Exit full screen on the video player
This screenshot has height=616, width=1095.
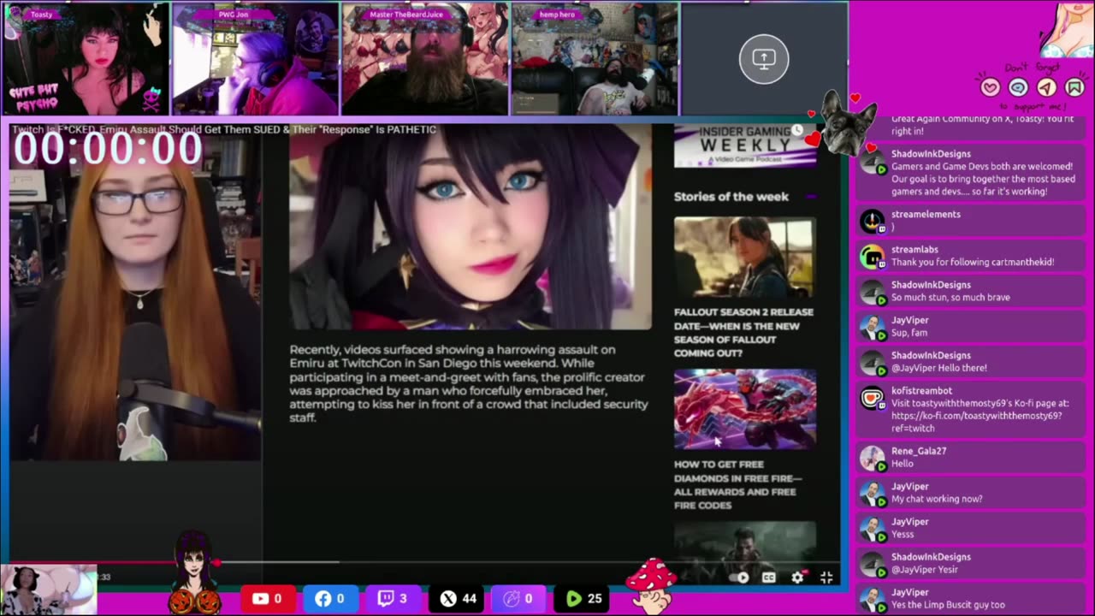tap(826, 577)
